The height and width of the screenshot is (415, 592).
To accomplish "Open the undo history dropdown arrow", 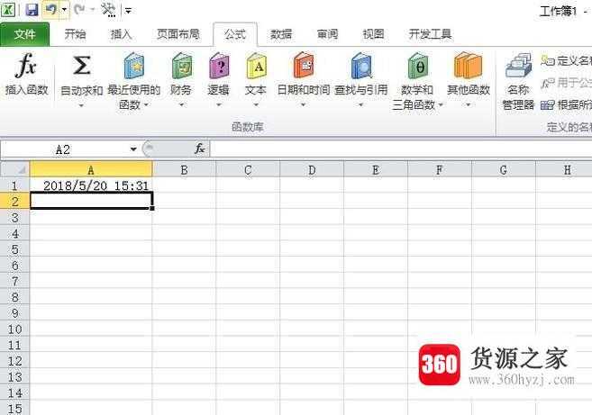I will tap(64, 10).
